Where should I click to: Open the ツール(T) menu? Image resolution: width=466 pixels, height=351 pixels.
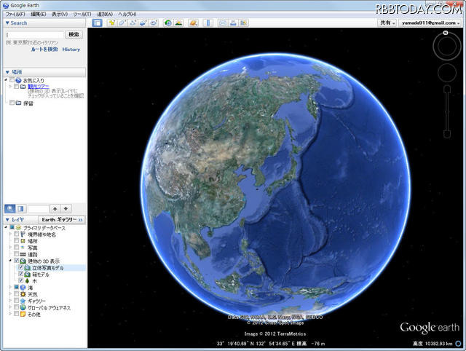(x=82, y=14)
